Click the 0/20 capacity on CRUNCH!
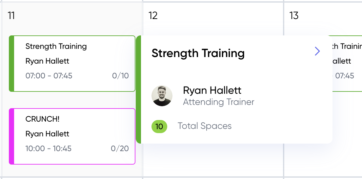362x179 pixels. tap(120, 149)
